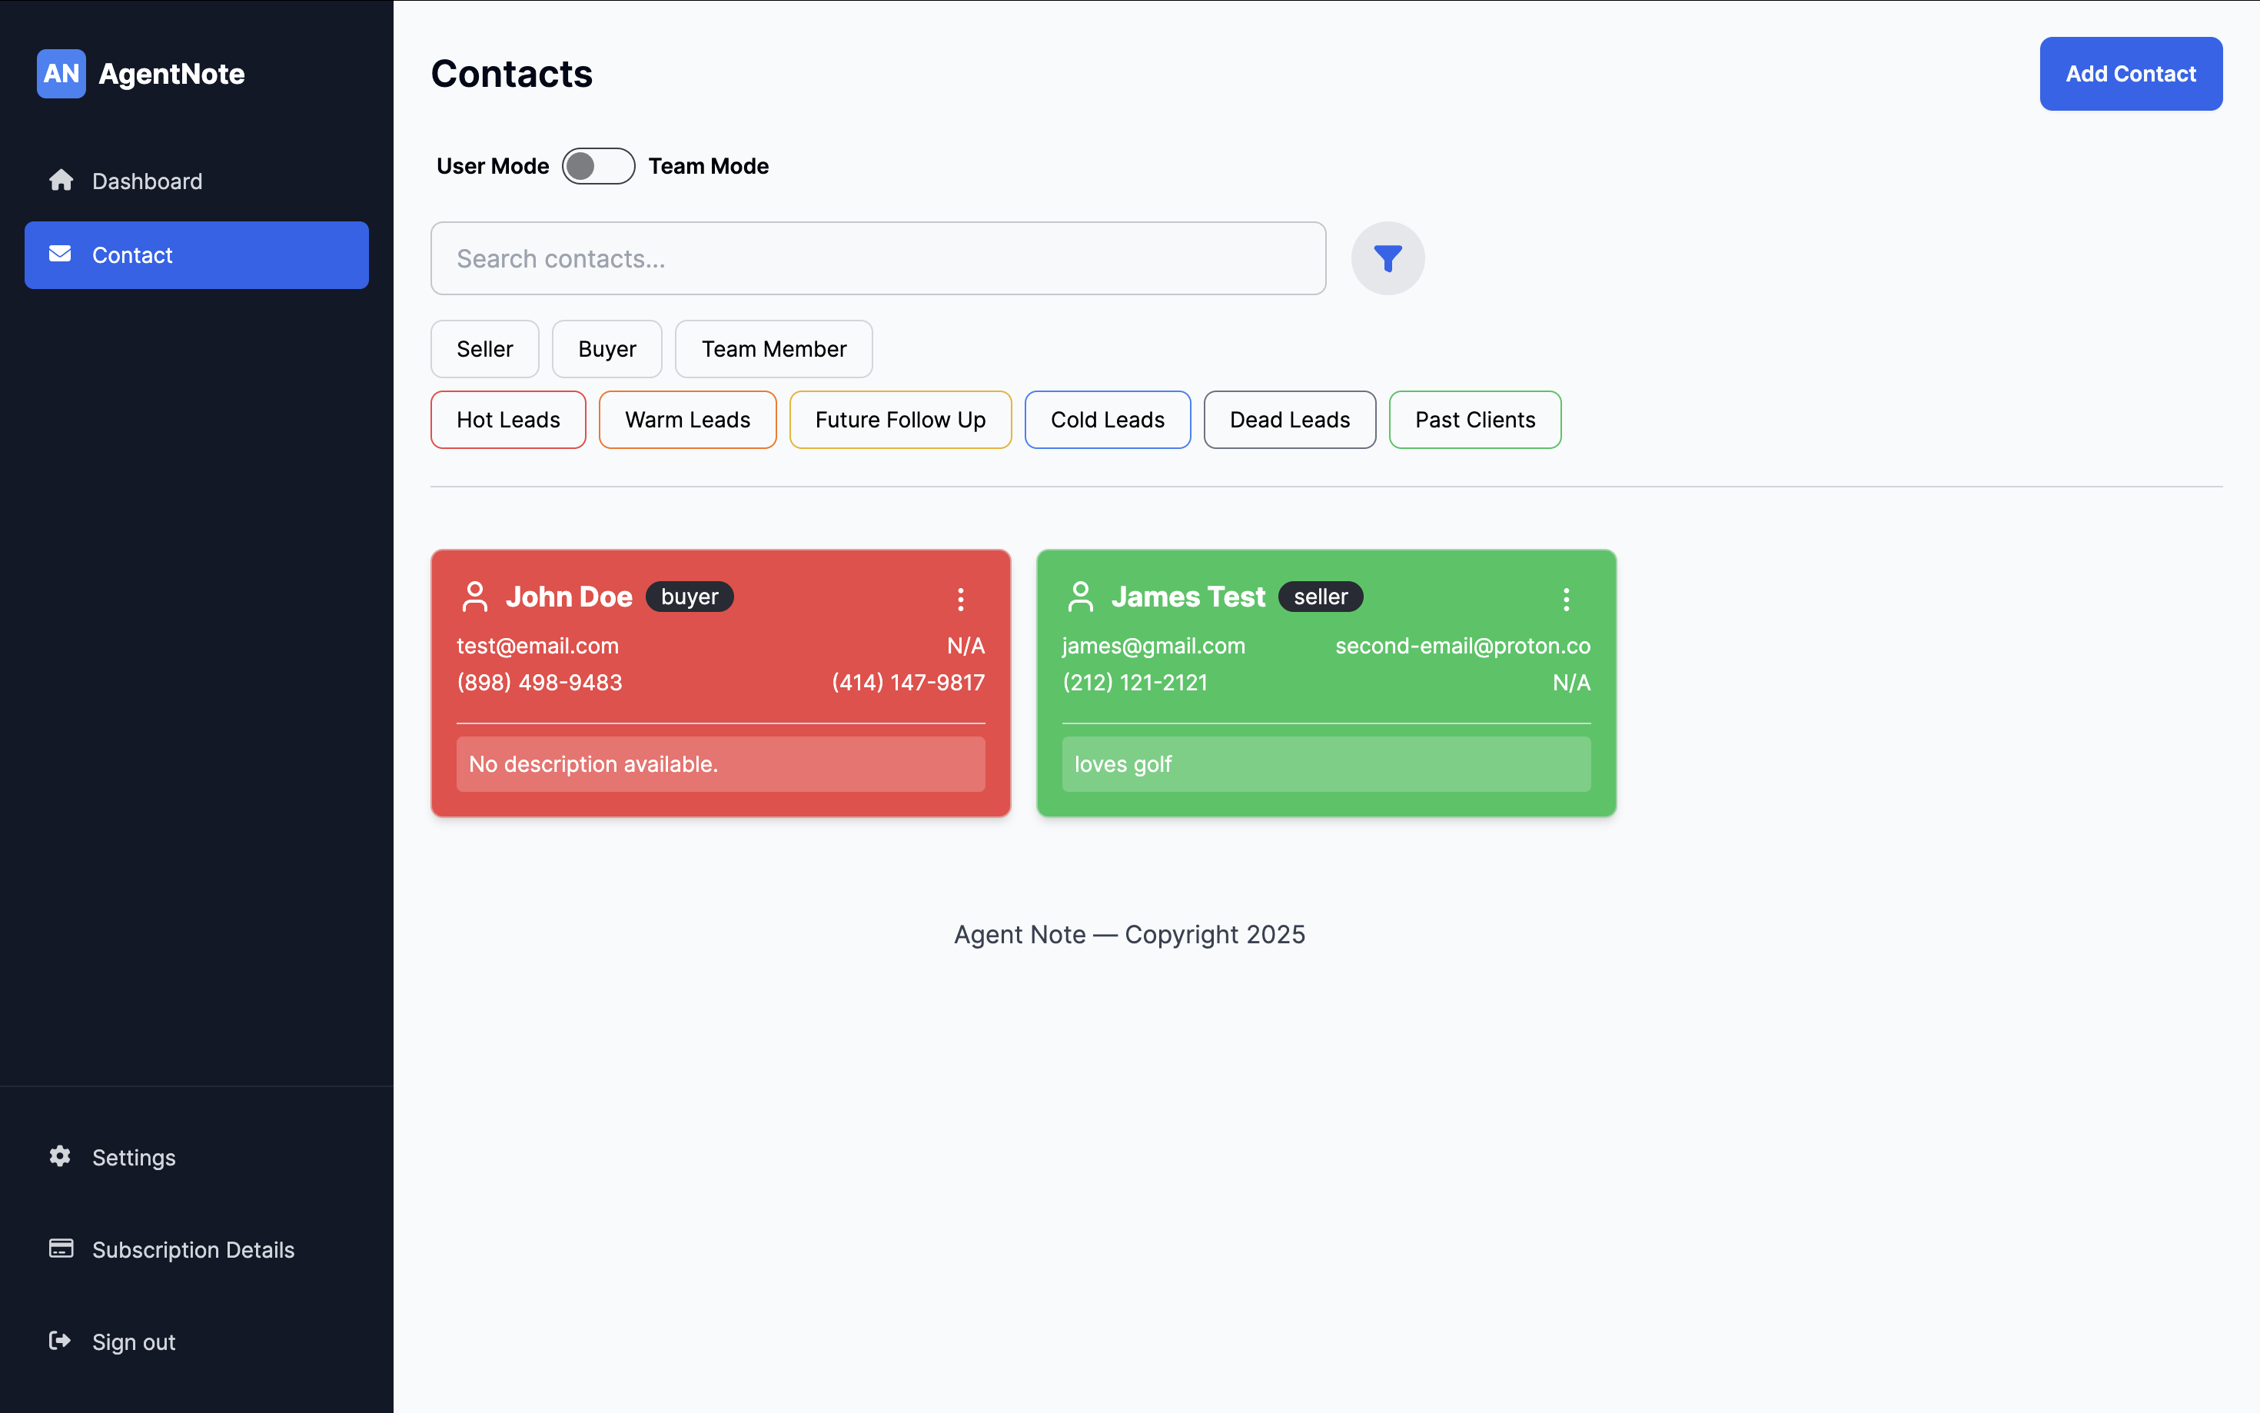
Task: Click the Sign out arrow icon
Action: [60, 1341]
